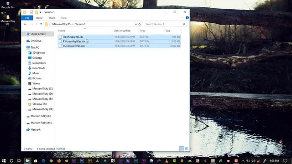Open the Action Center notifications icon
This screenshot has height=164, width=292.
pyautogui.click(x=285, y=161)
